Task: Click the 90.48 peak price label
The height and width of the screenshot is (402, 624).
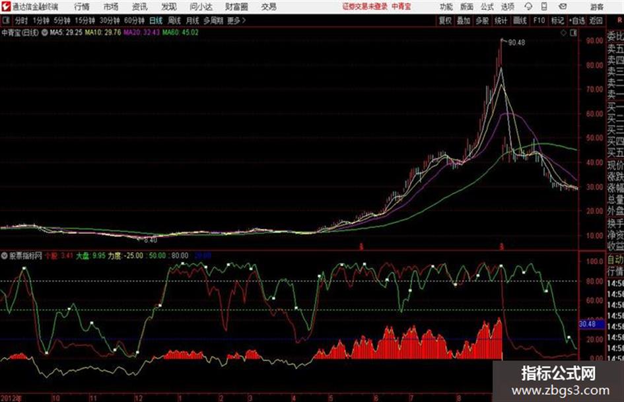Action: tap(516, 43)
